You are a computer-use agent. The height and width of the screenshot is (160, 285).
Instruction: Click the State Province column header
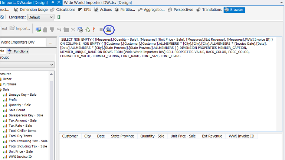pyautogui.click(x=123, y=136)
